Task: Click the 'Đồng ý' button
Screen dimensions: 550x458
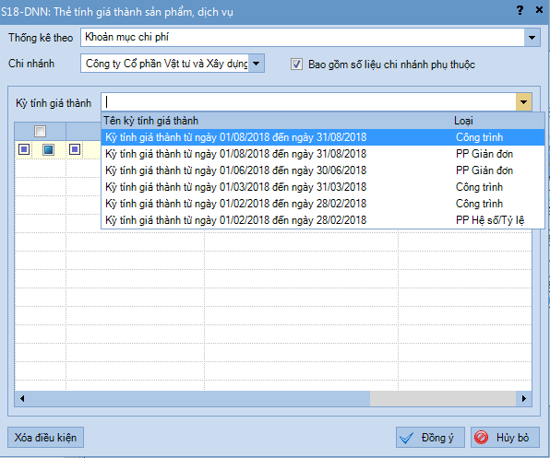Action: click(x=430, y=438)
